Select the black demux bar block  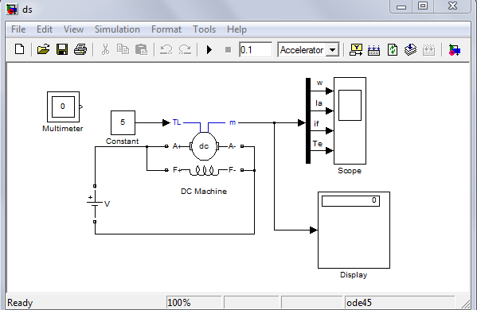pos(308,121)
